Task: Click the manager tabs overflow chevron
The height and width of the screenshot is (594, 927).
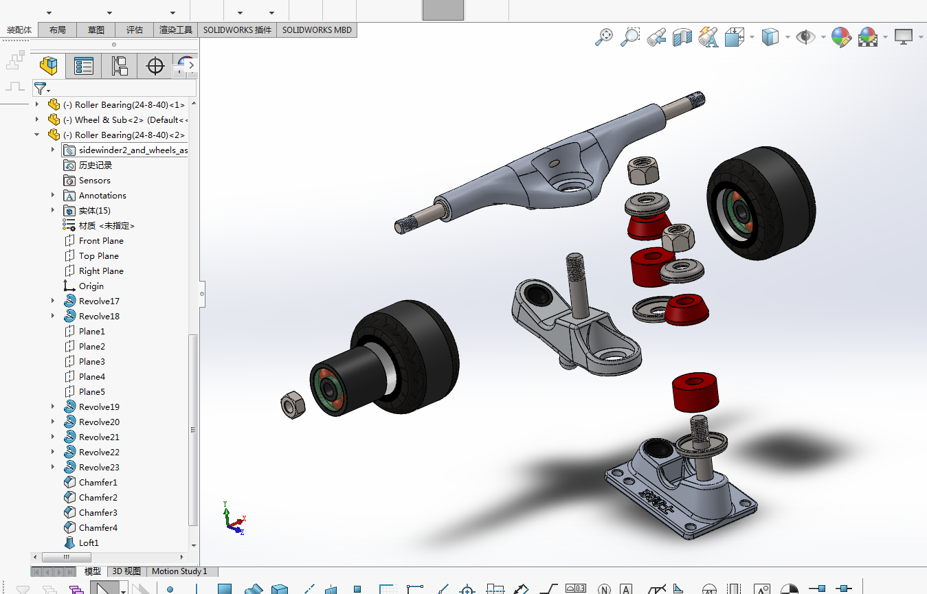Action: click(192, 66)
